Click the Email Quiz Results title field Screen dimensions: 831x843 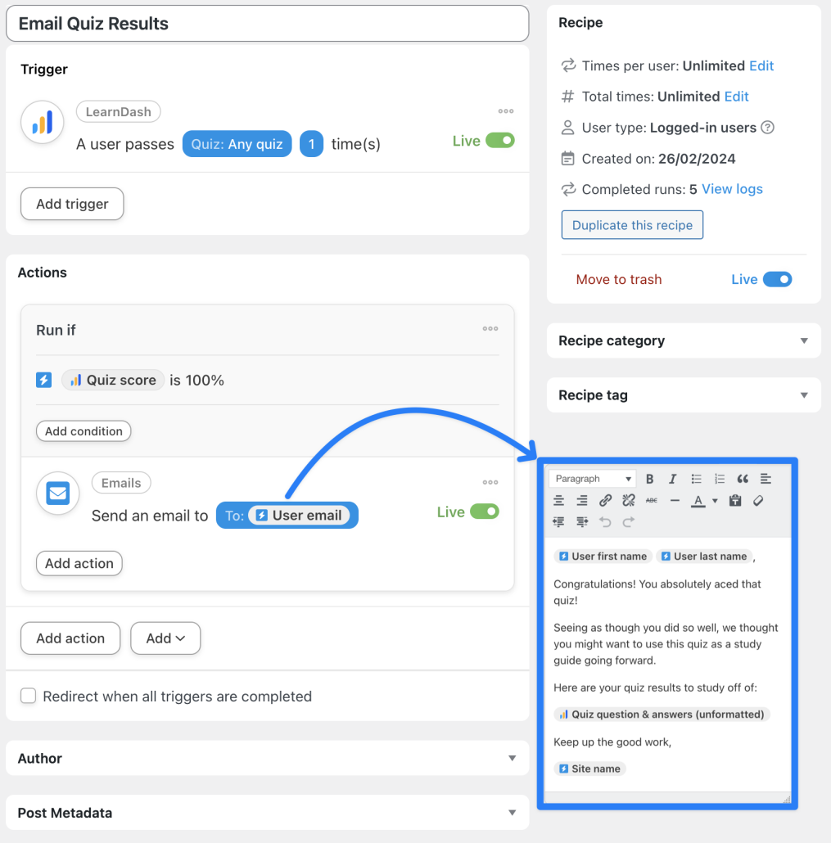[268, 23]
